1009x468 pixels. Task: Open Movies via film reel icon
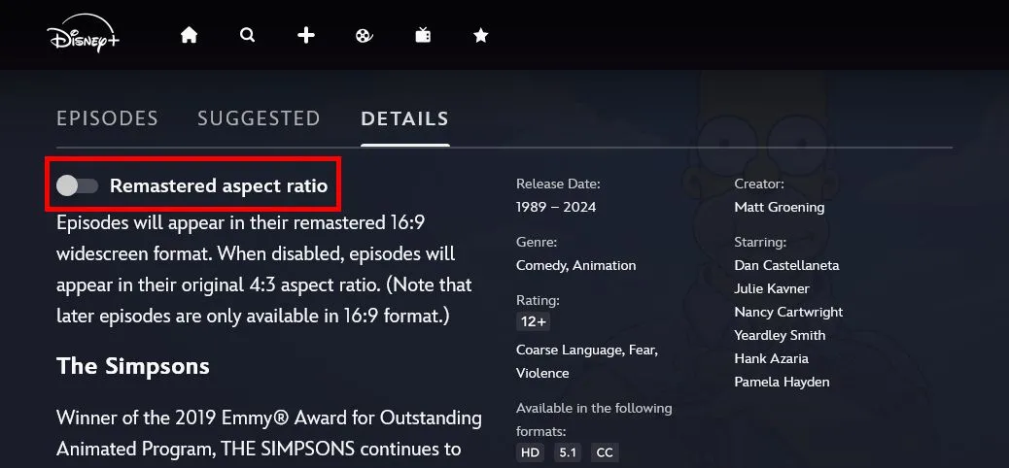click(365, 35)
